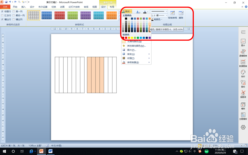Click the text effects A icon
The image size is (248, 155).
(138, 12)
